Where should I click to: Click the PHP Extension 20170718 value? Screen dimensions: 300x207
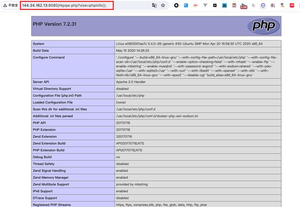click(123, 130)
